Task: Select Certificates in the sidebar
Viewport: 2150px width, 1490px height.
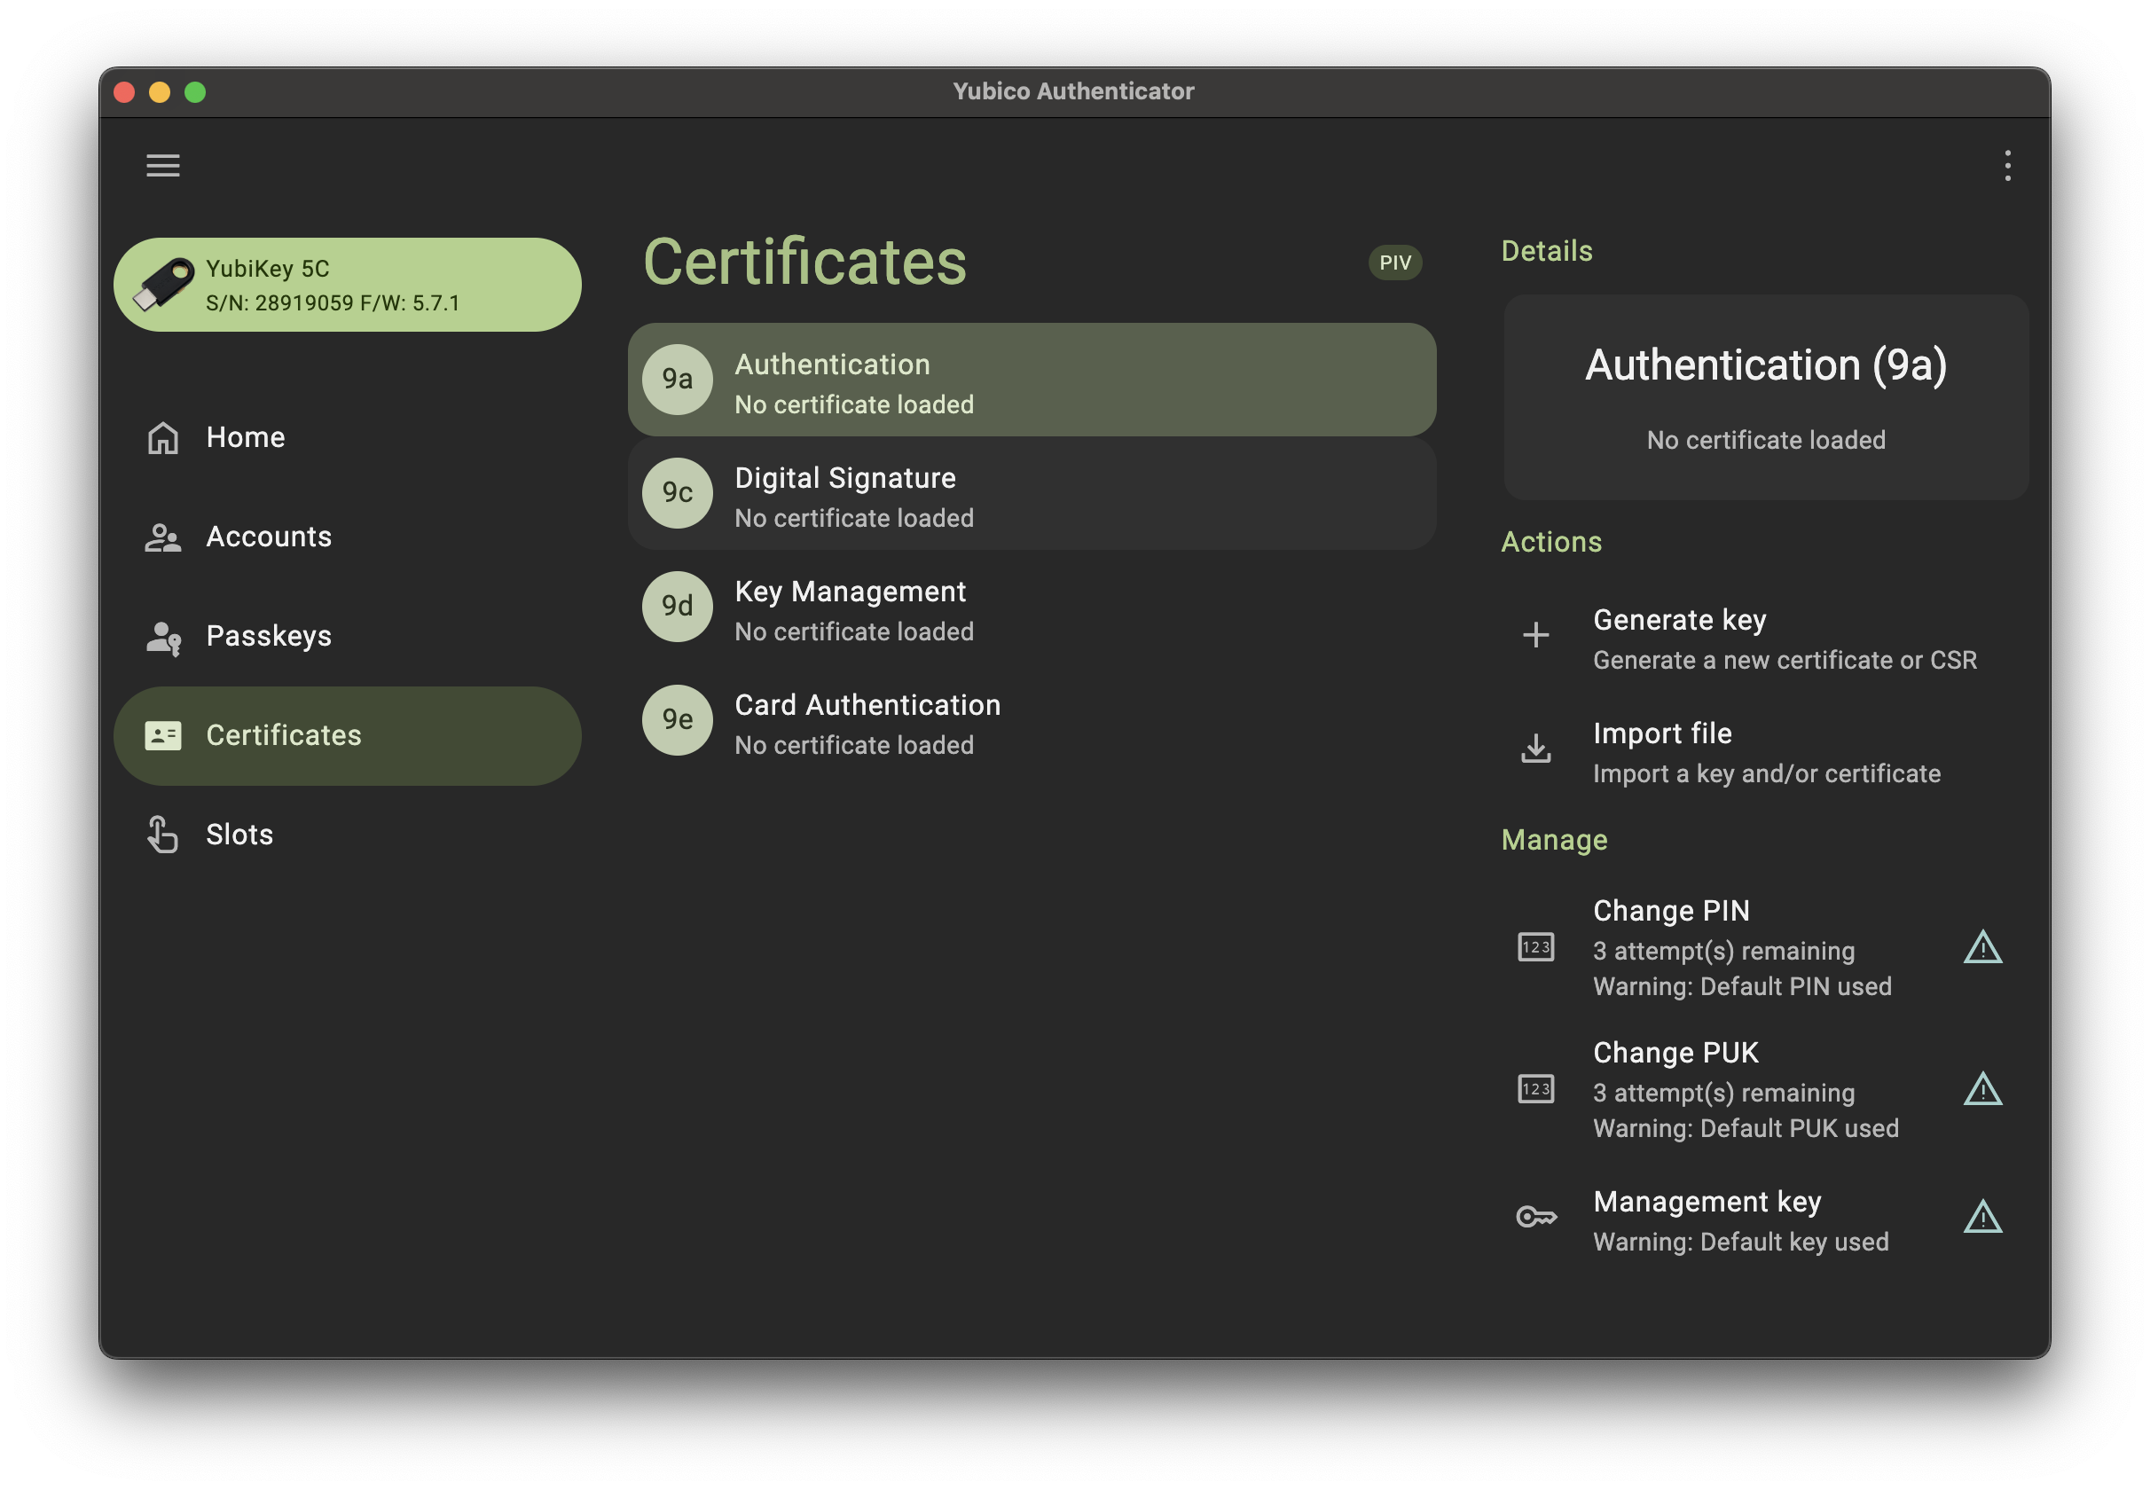Action: pyautogui.click(x=346, y=735)
